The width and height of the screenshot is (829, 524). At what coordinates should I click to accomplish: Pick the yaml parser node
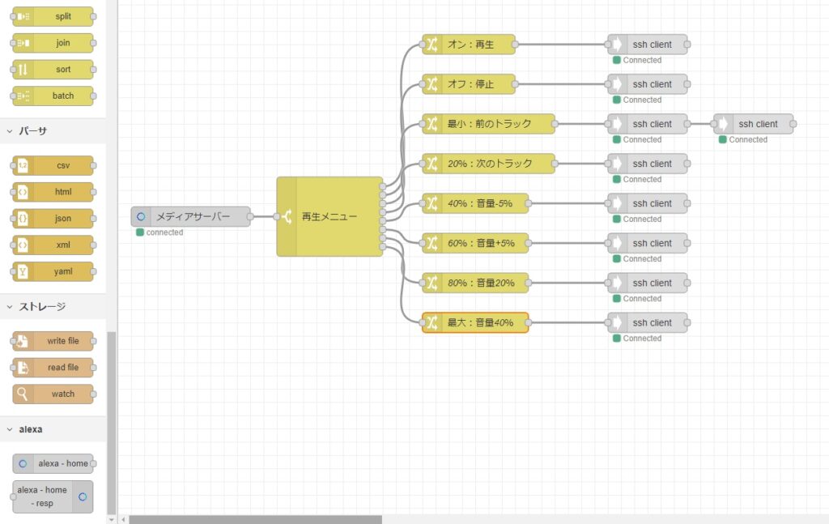tap(53, 271)
